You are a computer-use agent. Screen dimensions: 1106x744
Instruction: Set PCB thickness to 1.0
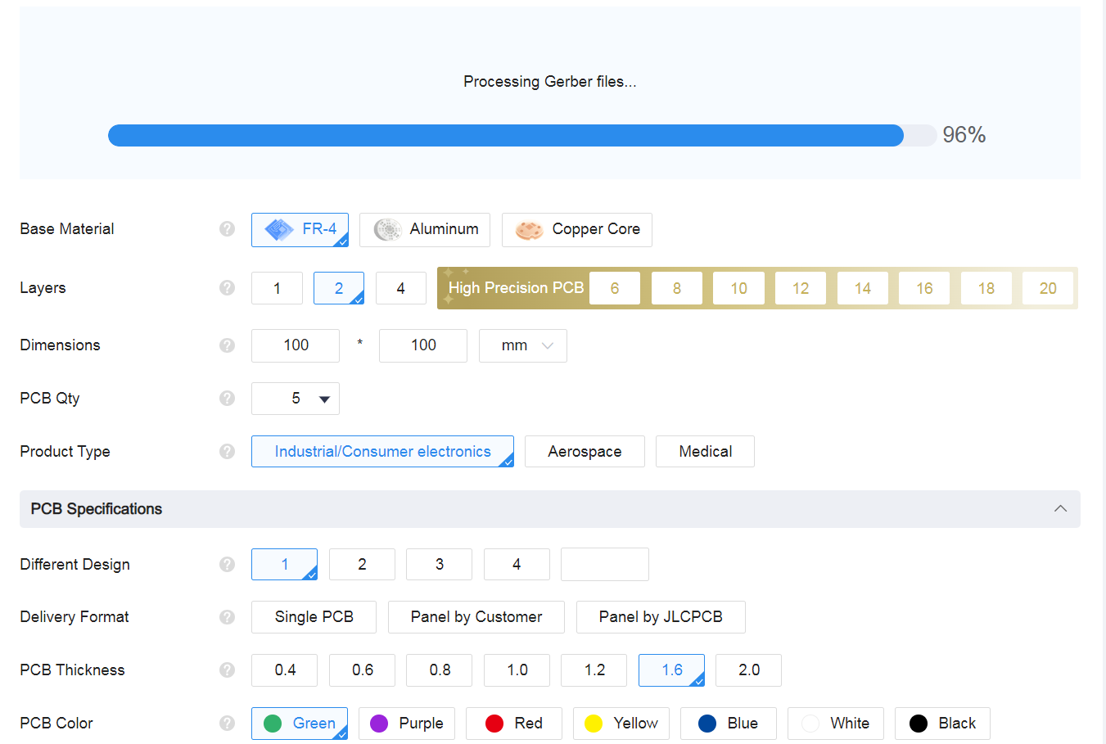pyautogui.click(x=517, y=670)
